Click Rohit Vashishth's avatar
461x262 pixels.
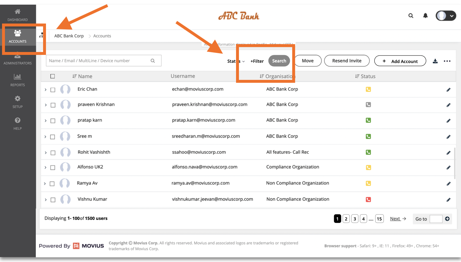[x=65, y=152]
